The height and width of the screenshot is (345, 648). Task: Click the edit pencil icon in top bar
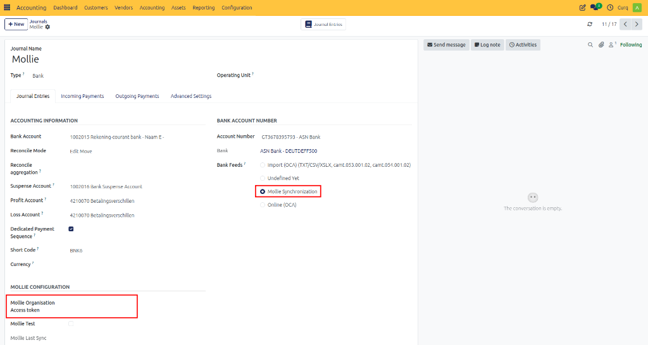coord(582,8)
